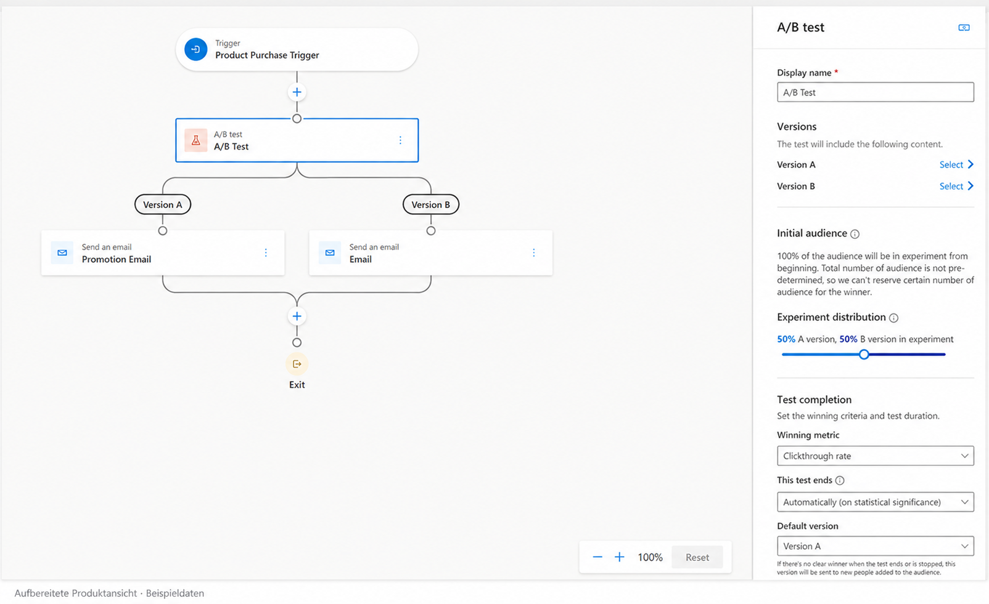The height and width of the screenshot is (604, 989).
Task: Open the A/B Test tile options menu
Action: point(400,140)
